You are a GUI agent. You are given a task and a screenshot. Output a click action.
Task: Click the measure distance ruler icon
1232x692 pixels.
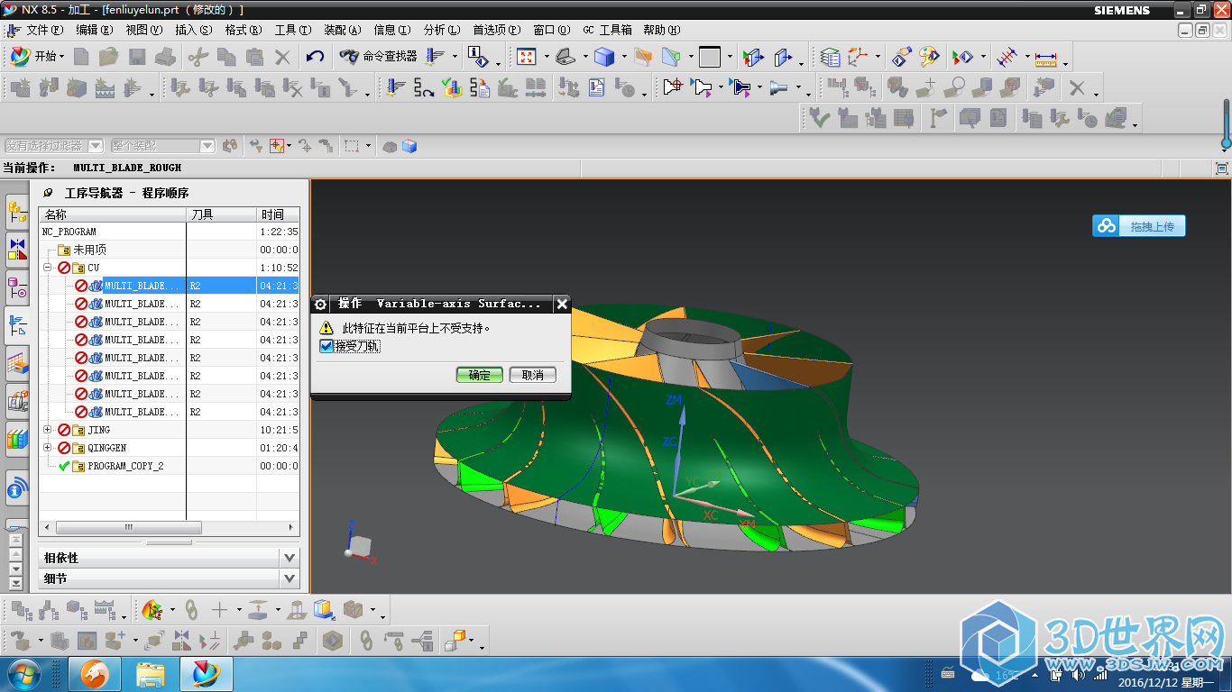click(1045, 59)
